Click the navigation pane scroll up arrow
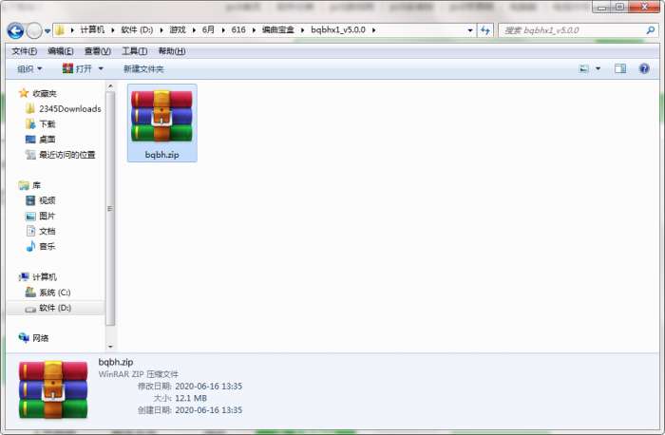Image resolution: width=665 pixels, height=435 pixels. 110,86
